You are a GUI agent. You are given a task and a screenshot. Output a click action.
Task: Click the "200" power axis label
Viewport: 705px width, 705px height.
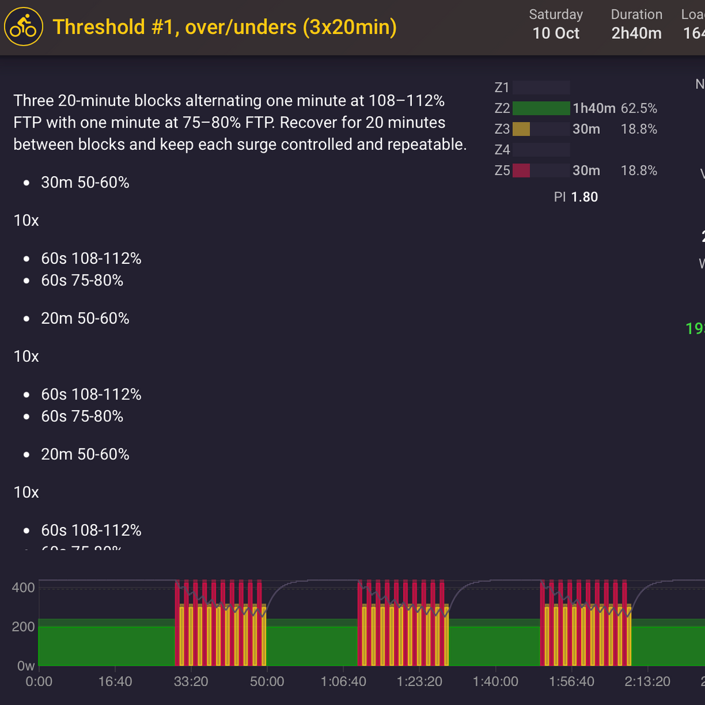point(23,627)
